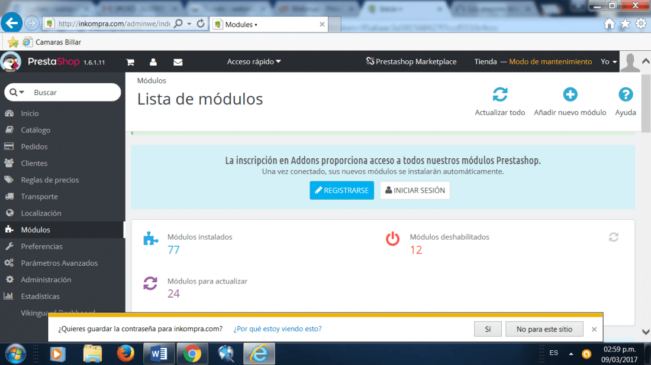
Task: Click Módulos deshabilitados power icon
Action: (392, 239)
